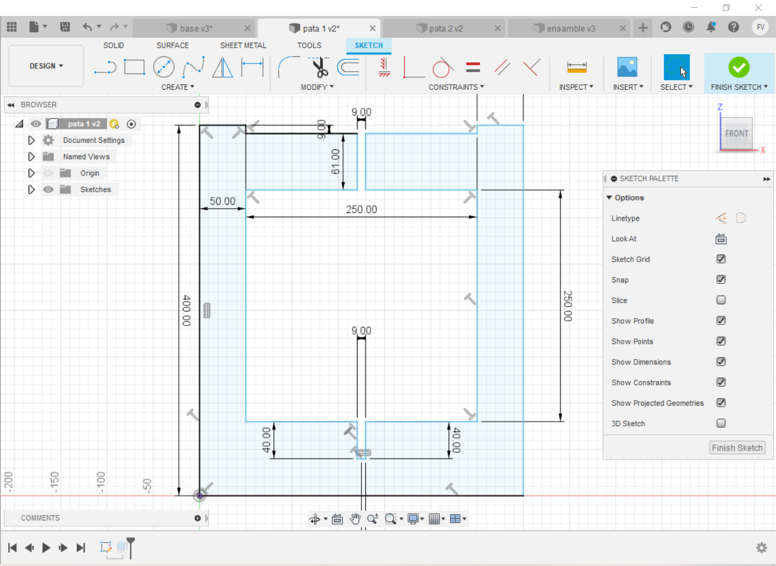Click the timeline play button
The width and height of the screenshot is (776, 566).
click(x=46, y=547)
